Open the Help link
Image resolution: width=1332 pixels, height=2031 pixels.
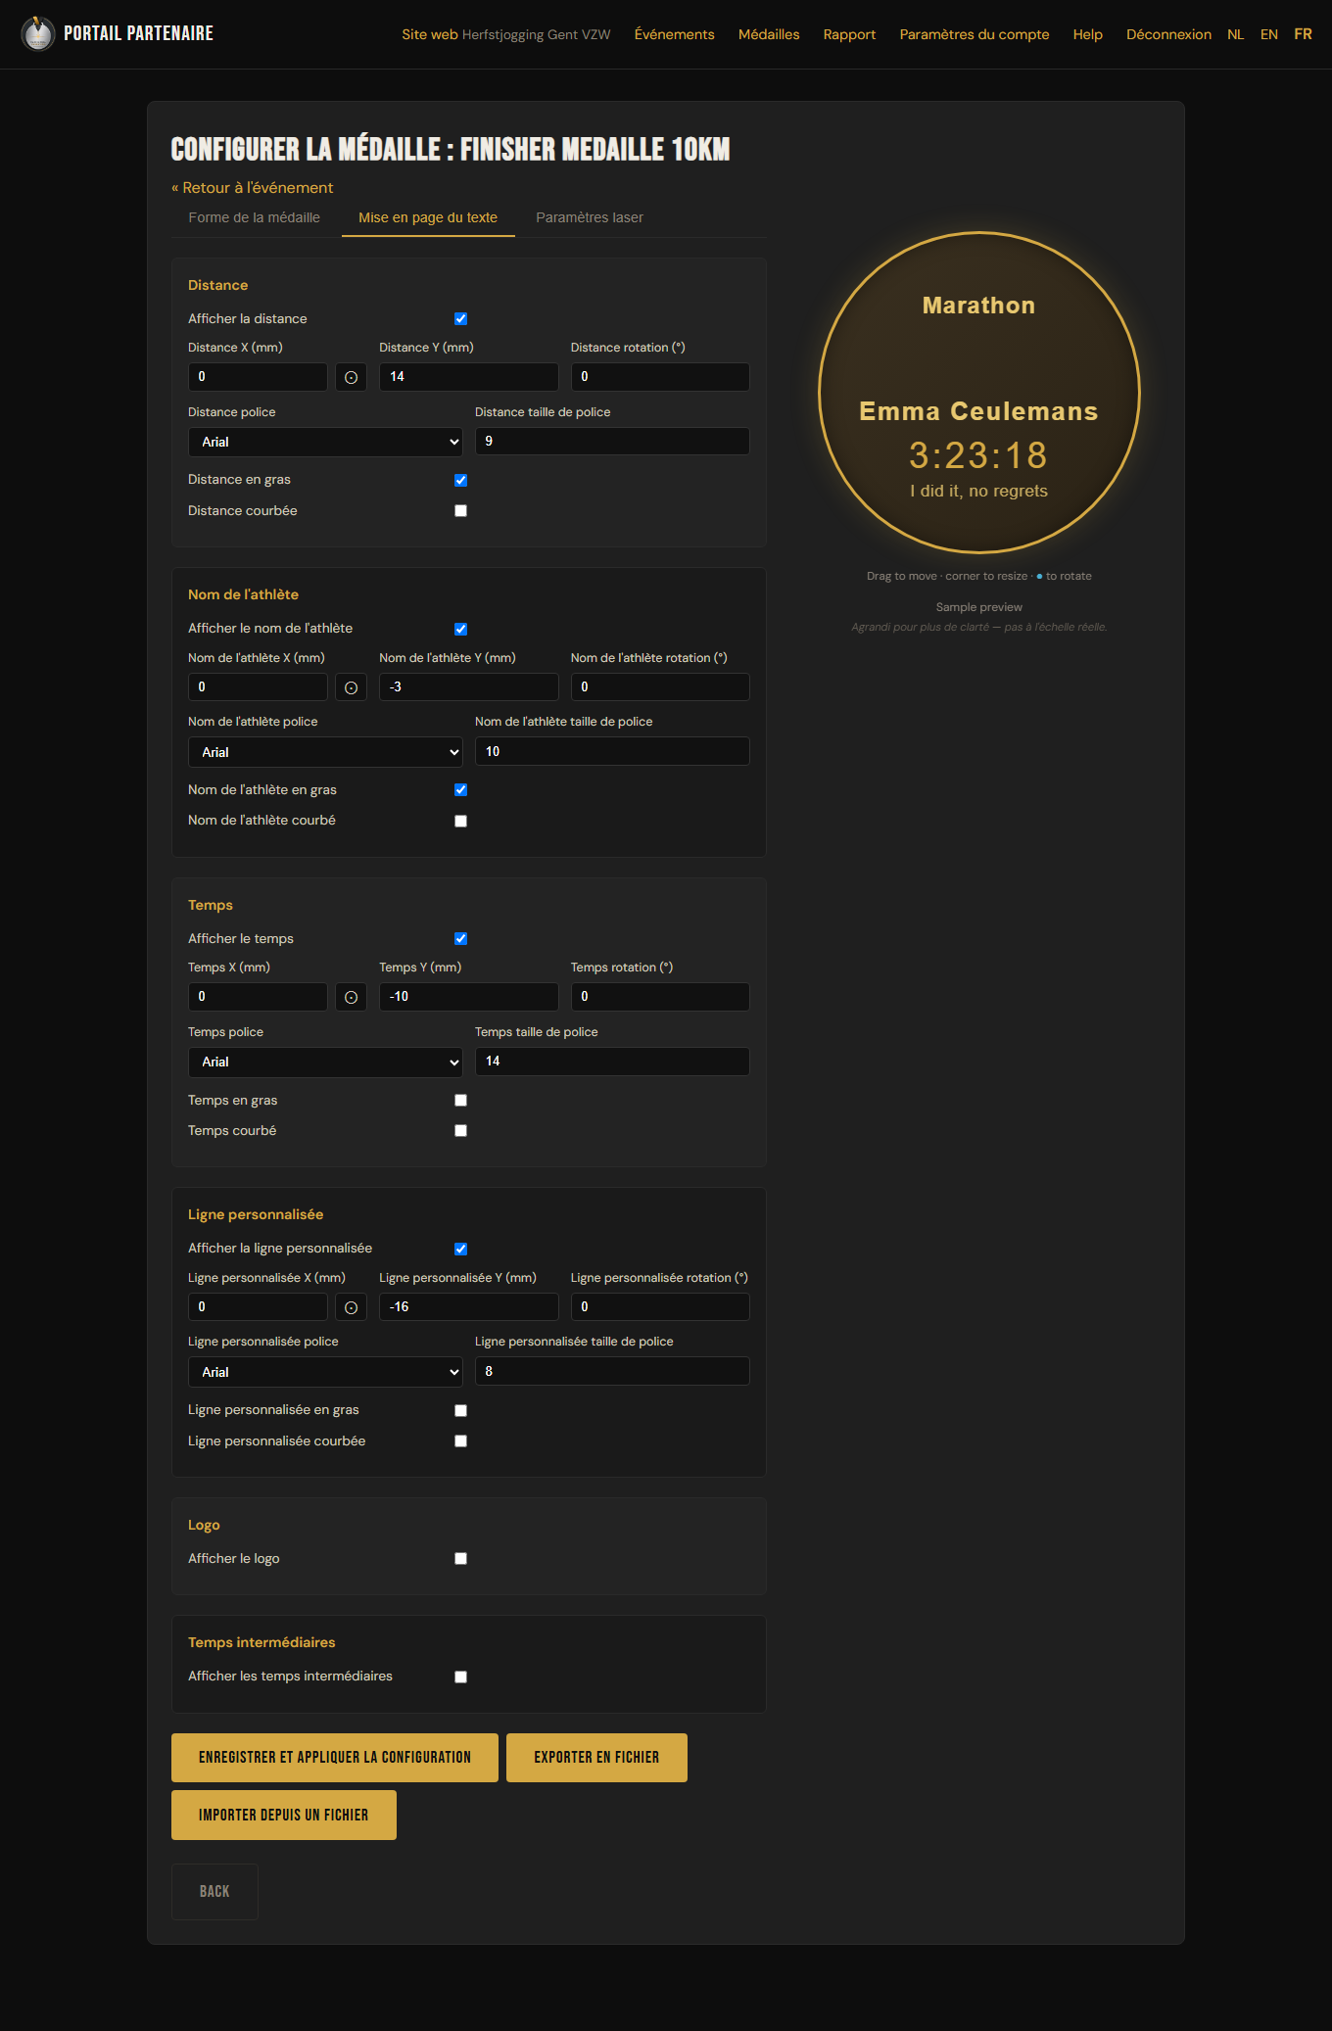click(x=1088, y=34)
